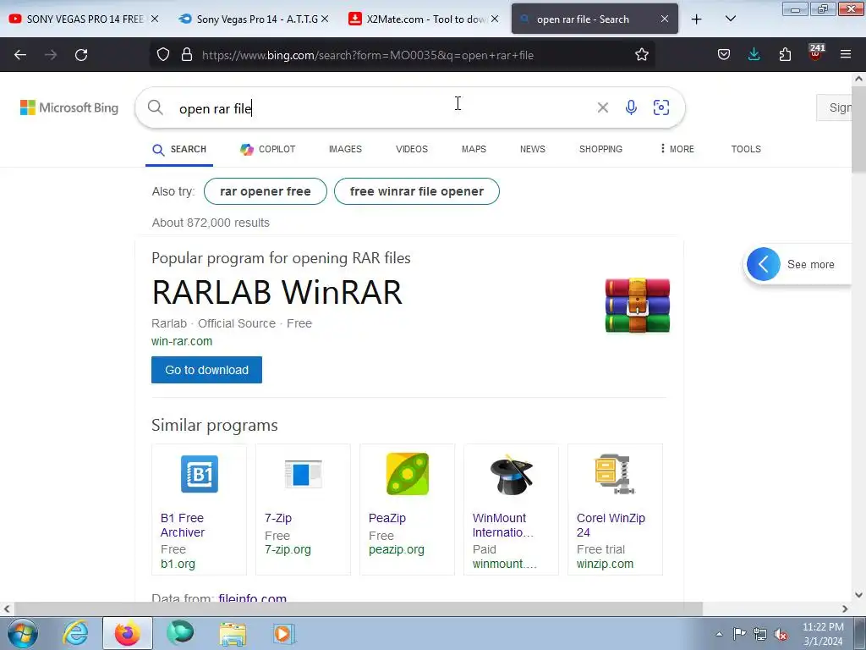Try the rar opener free suggestion
Image resolution: width=866 pixels, height=650 pixels.
click(x=265, y=191)
